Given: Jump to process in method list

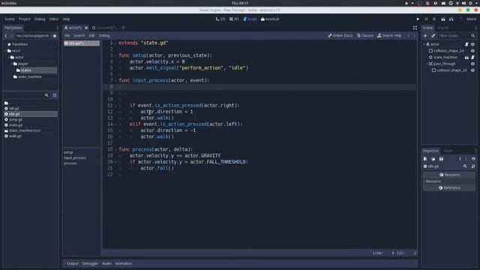Looking at the screenshot, I should 70,163.
